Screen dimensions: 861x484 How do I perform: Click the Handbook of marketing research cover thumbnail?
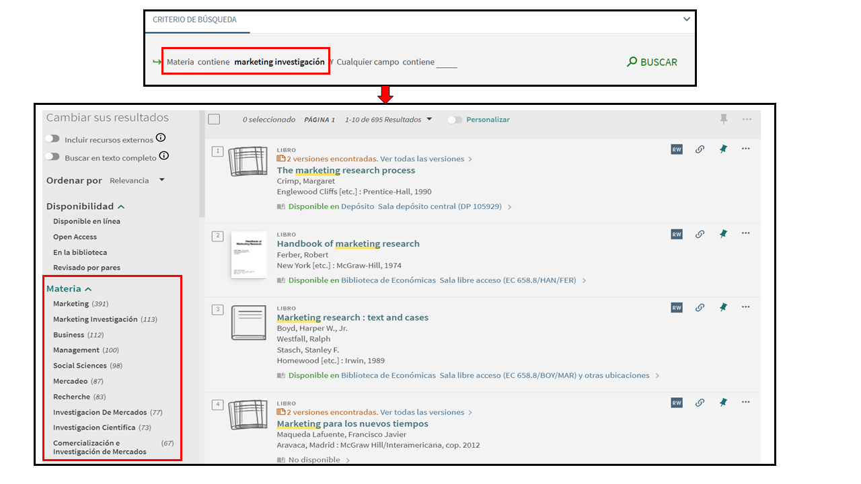click(x=248, y=255)
